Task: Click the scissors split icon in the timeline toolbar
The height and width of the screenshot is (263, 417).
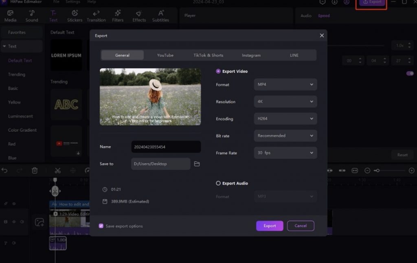Action: pyautogui.click(x=57, y=171)
